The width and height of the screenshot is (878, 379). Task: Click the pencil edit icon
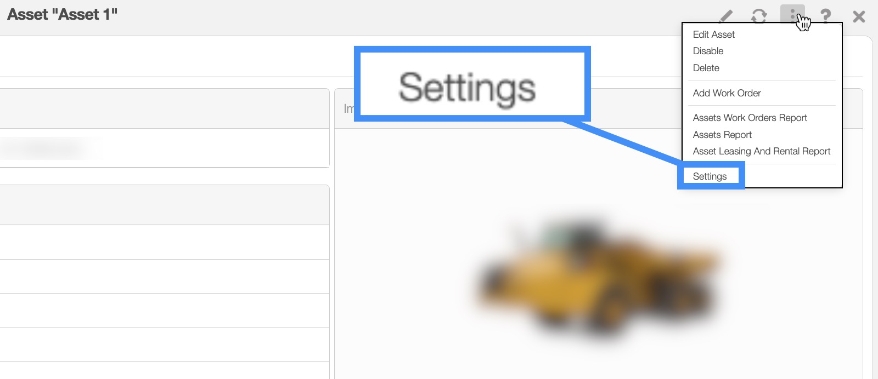click(x=726, y=16)
